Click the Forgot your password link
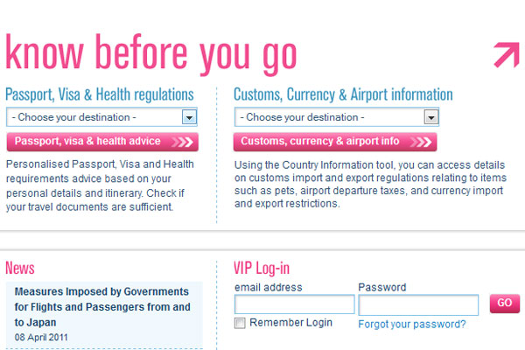Viewport: 525px width, 350px height. pyautogui.click(x=412, y=324)
